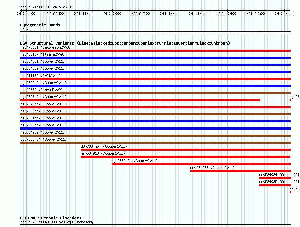Screen dimensions: 300x227
Task: Click the 2q37 monosomy DECIPHER entry
Action: tap(57, 222)
